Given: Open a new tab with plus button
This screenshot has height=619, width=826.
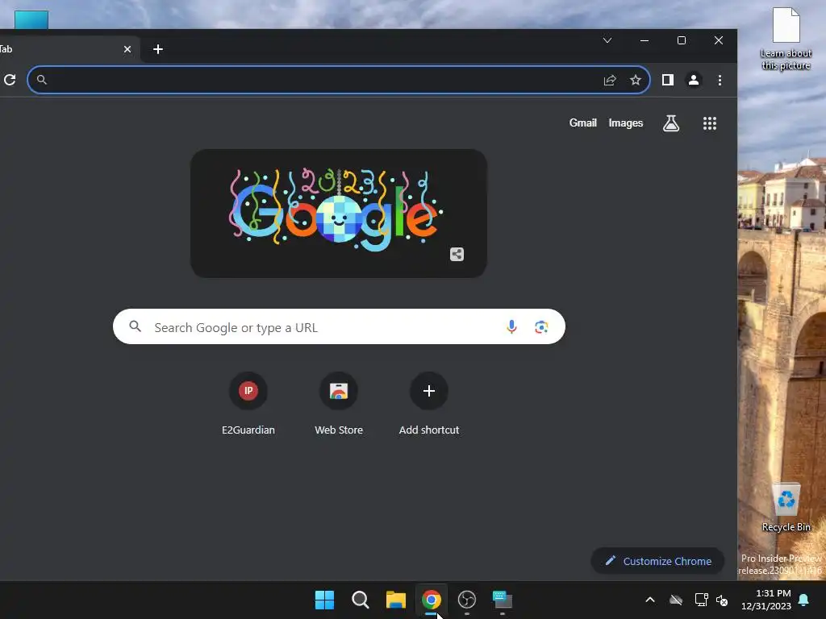Looking at the screenshot, I should pyautogui.click(x=158, y=49).
